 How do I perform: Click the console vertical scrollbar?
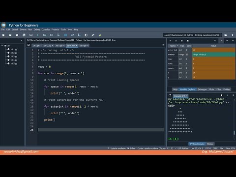point(234,132)
